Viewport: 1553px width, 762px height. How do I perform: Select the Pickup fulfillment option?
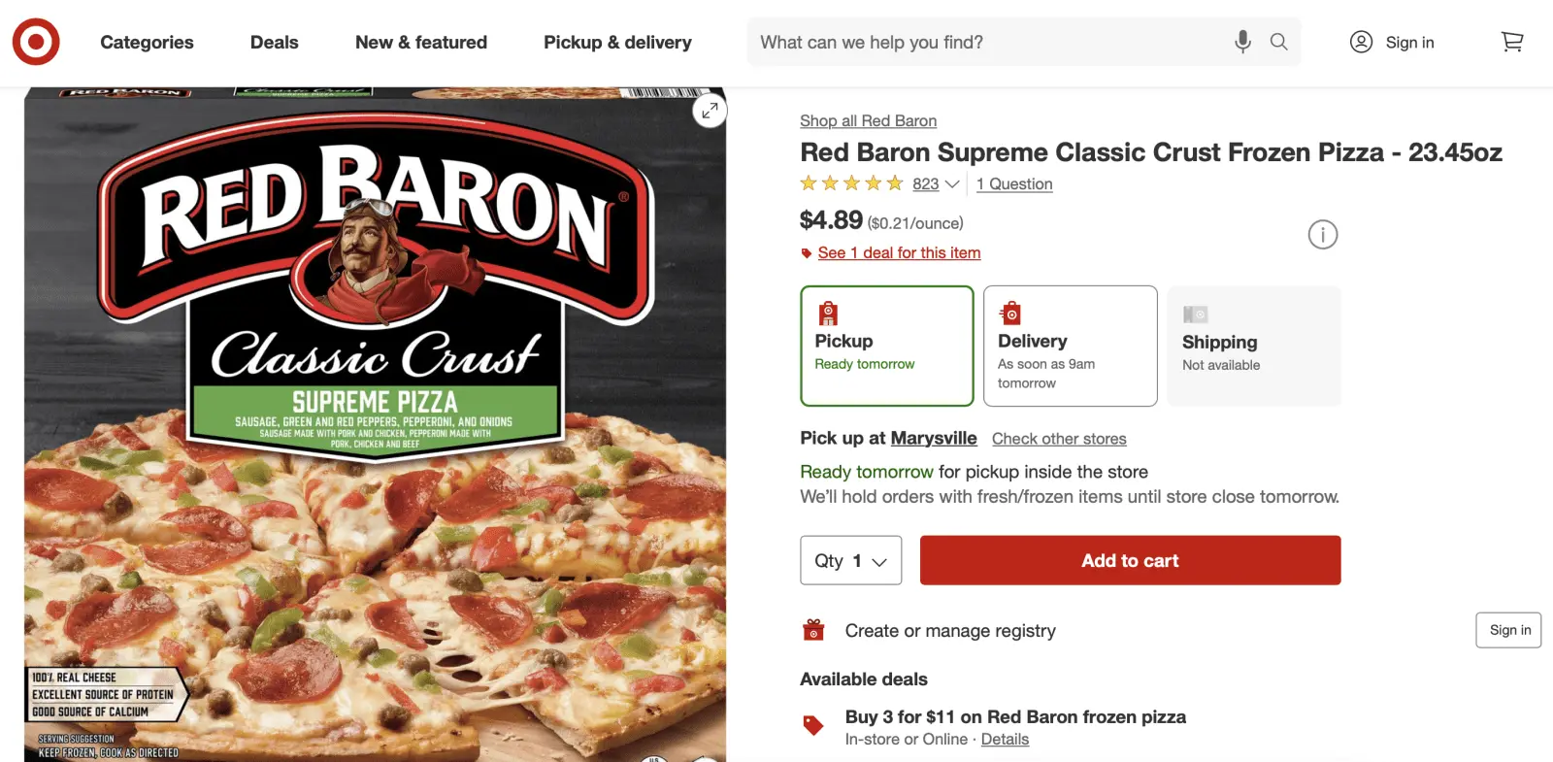tap(886, 346)
